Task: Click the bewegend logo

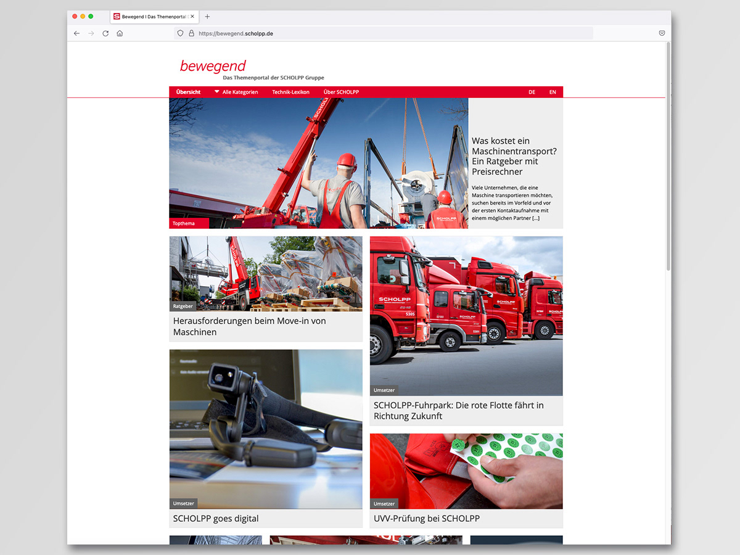Action: coord(213,65)
